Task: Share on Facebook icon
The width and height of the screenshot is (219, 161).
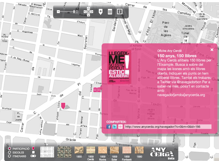Action: pyautogui.click(x=109, y=127)
